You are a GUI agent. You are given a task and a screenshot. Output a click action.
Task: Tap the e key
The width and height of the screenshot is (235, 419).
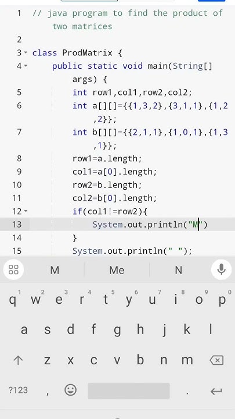point(59,300)
